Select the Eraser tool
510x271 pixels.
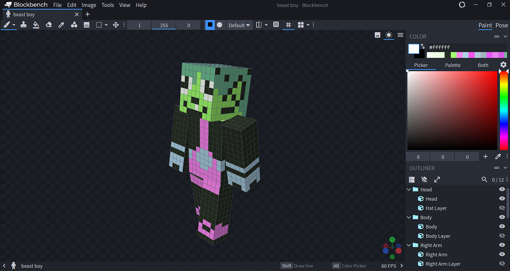coord(49,25)
